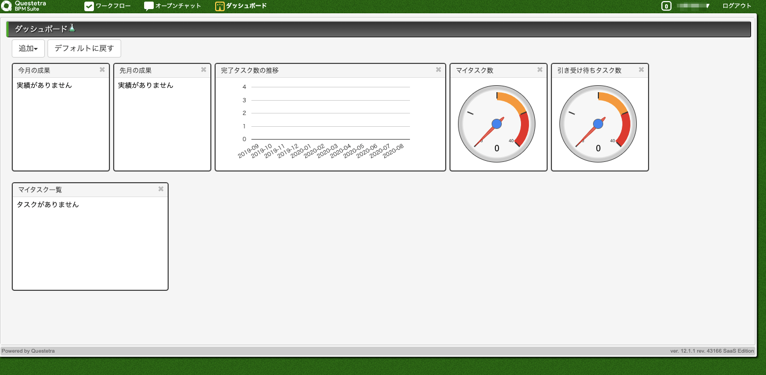
Task: Close the 先月の成果 widget
Action: pos(203,70)
